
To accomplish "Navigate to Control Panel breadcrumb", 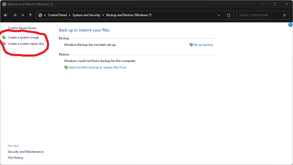I will pyautogui.click(x=57, y=15).
